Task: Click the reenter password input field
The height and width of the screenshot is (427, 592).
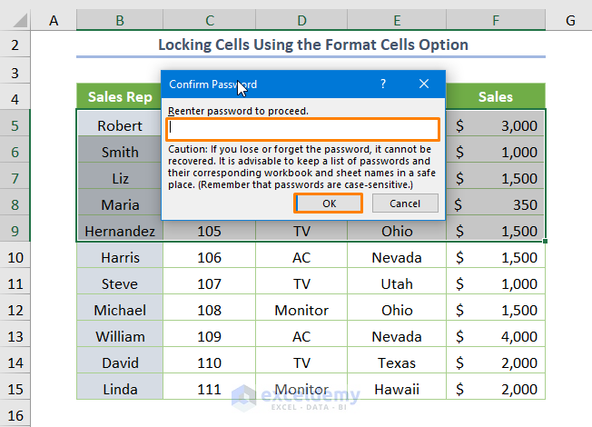Action: pos(303,130)
